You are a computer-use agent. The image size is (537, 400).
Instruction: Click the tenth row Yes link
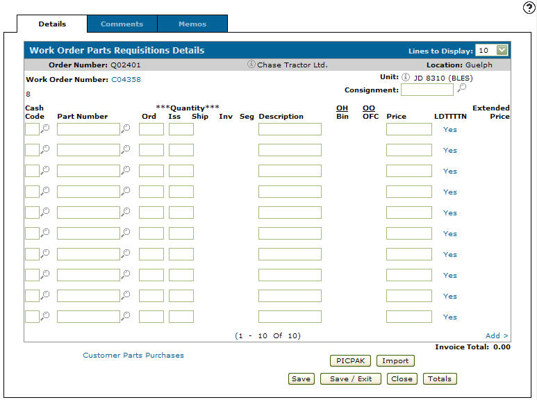pos(449,317)
